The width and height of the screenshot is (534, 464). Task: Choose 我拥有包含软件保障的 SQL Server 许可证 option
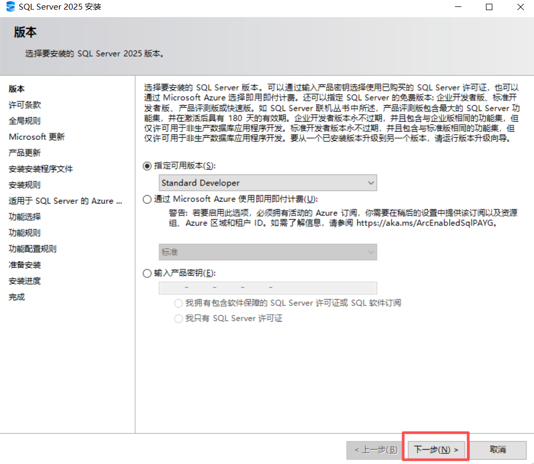[178, 303]
